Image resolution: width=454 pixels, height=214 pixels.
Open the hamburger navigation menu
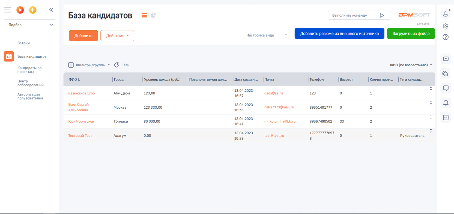point(7,10)
